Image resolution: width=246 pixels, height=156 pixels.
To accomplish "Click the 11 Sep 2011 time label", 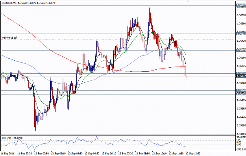I will click(x=7, y=154).
